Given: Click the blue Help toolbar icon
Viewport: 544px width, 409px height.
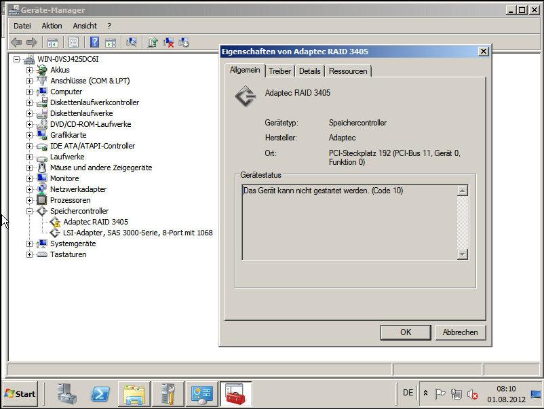Looking at the screenshot, I should coord(94,42).
